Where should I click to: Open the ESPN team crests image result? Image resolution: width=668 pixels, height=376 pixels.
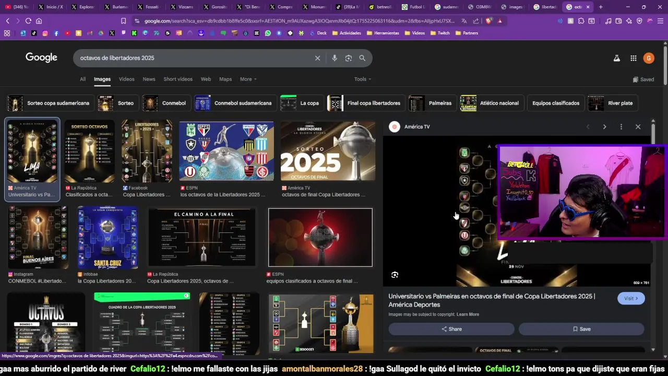tap(226, 151)
